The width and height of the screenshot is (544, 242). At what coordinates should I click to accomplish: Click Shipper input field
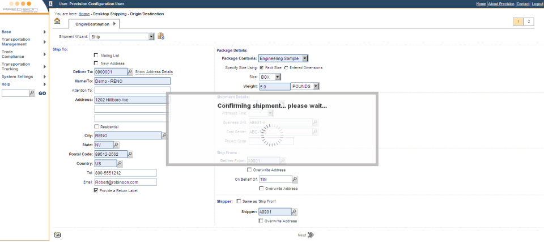point(275,212)
